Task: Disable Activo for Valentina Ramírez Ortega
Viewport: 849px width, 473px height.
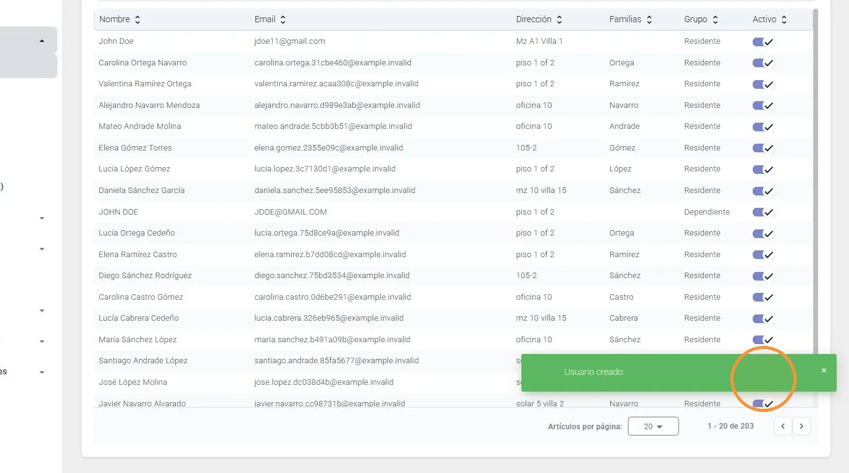Action: coord(763,84)
